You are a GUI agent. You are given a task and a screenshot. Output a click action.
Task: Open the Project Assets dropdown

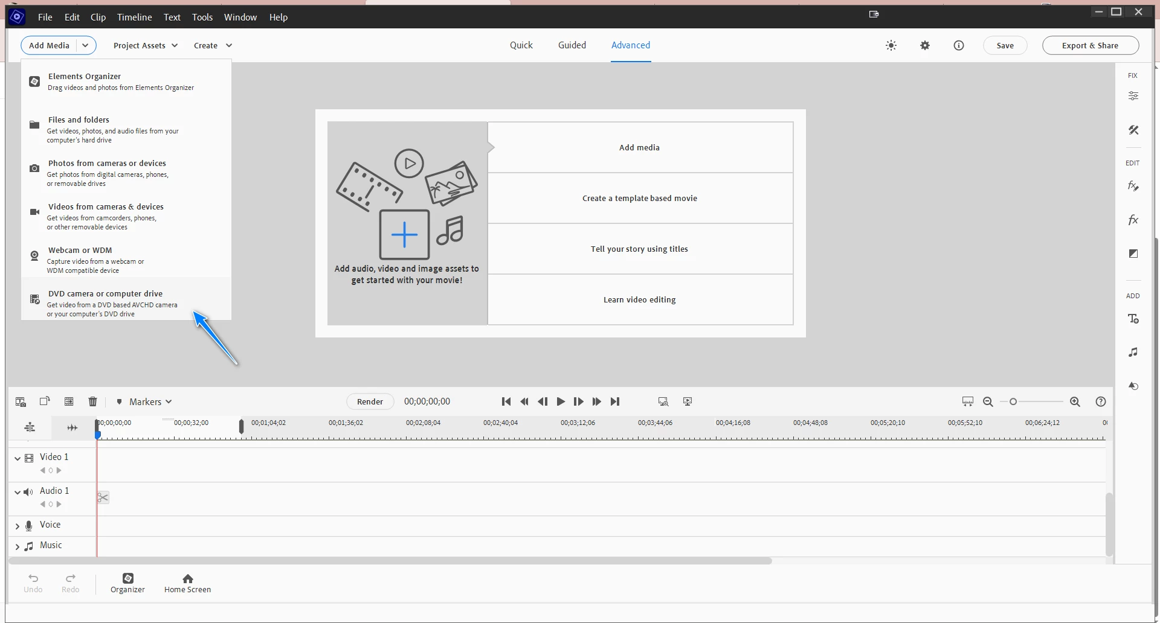(145, 45)
